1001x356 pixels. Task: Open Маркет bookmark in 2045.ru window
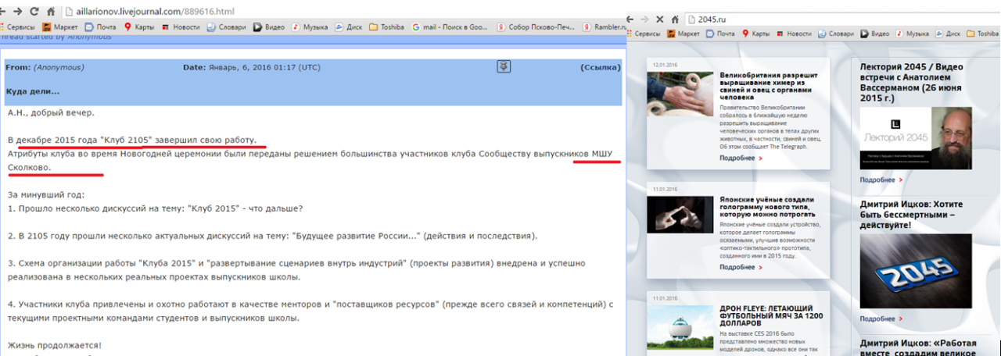click(x=683, y=34)
